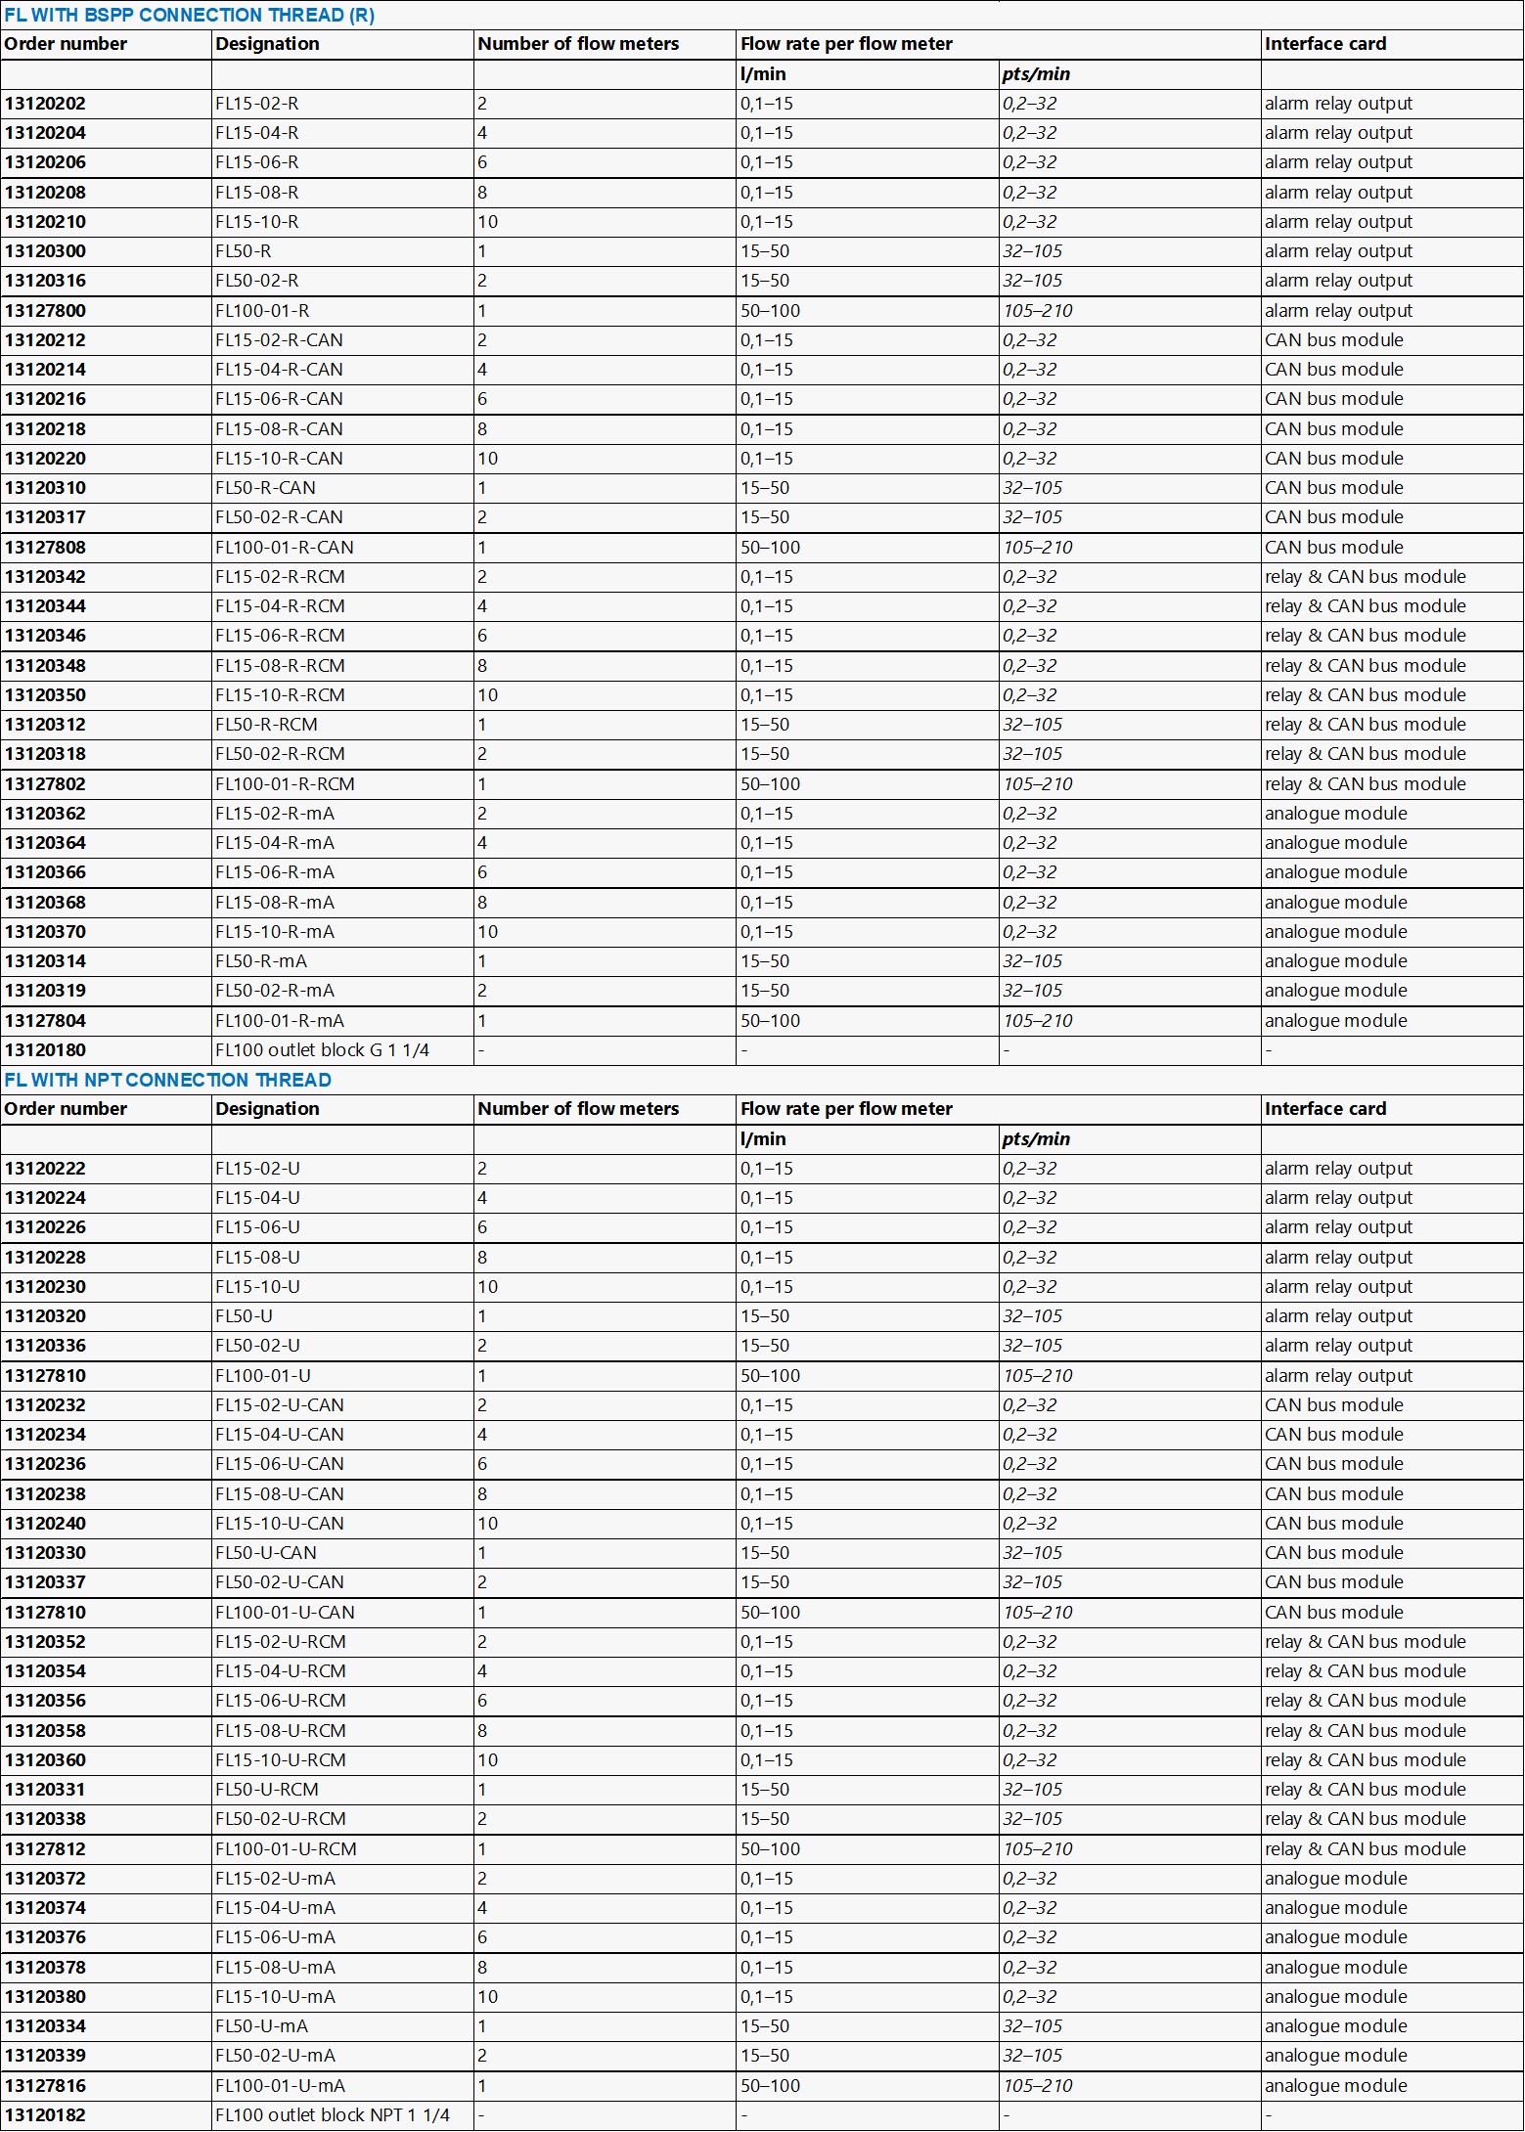The width and height of the screenshot is (1525, 2132).
Task: Select order number 13120220
Action: pos(45,459)
